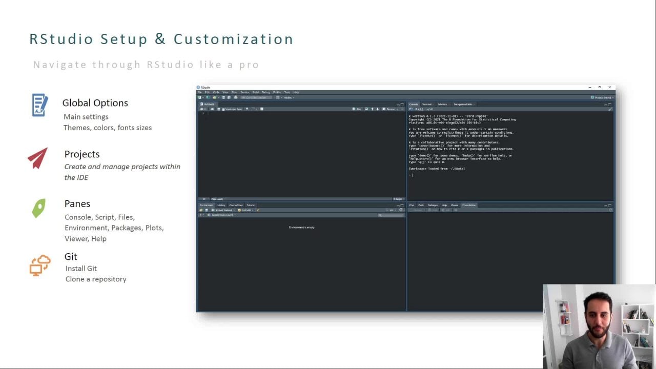656x369 pixels.
Task: Select the Connections tab
Action: (236, 205)
